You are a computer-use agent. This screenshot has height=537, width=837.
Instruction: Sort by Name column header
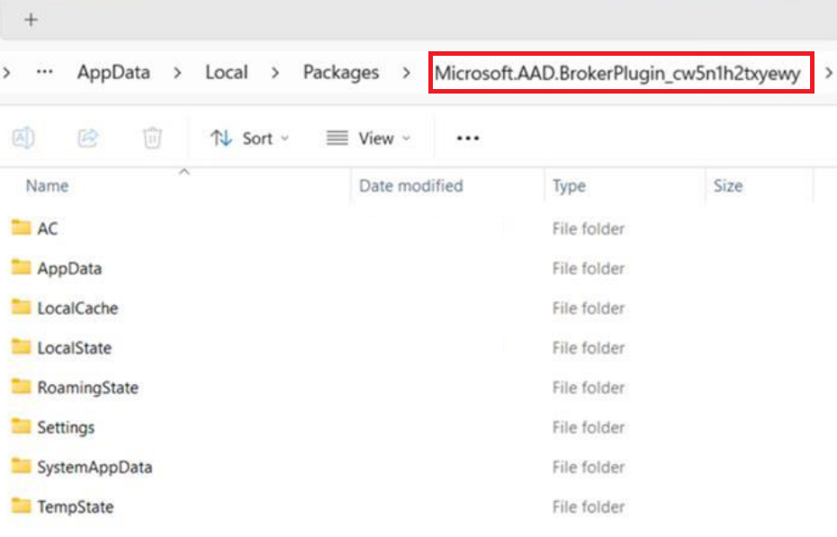(x=48, y=185)
